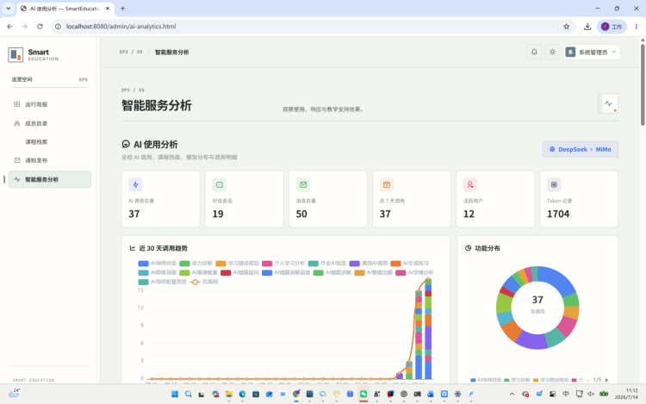
Task: Click the value 12 on 活跃用户 card
Action: (x=469, y=214)
